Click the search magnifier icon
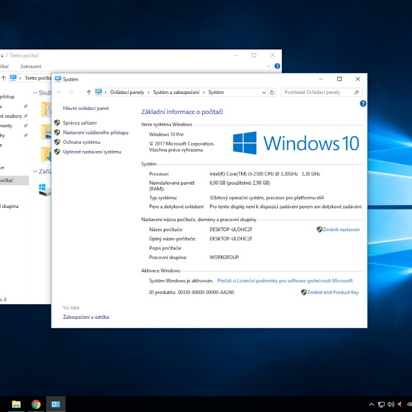Image resolution: width=412 pixels, height=412 pixels. 357,92
